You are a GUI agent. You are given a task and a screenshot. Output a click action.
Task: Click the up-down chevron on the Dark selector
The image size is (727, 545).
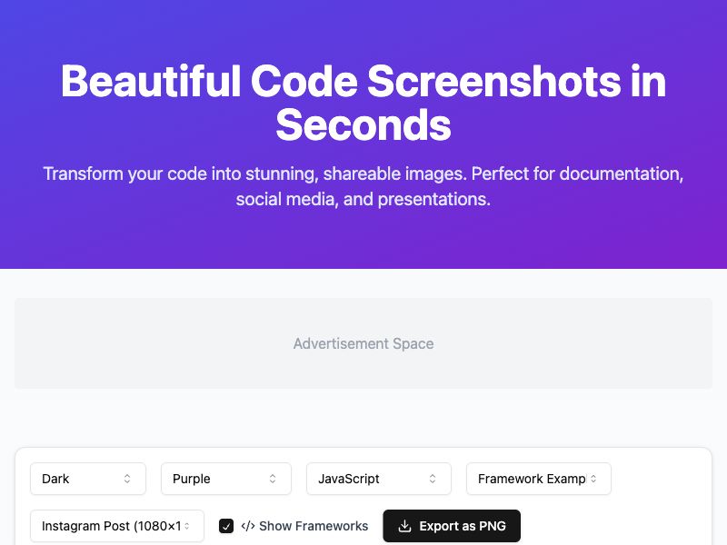tap(127, 479)
